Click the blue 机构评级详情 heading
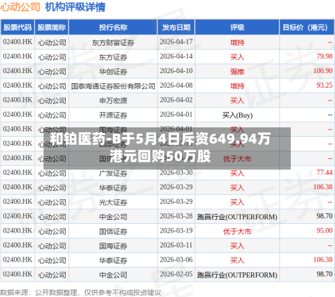The image size is (335, 297). coord(75,7)
